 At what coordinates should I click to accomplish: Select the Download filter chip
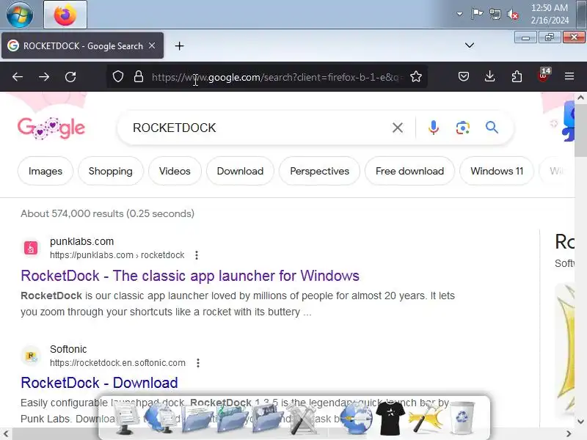click(x=241, y=171)
